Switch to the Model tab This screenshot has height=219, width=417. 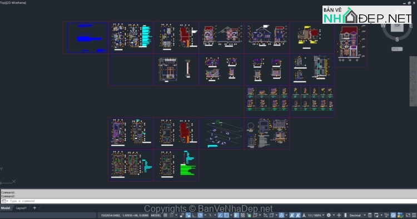[x=6, y=208]
